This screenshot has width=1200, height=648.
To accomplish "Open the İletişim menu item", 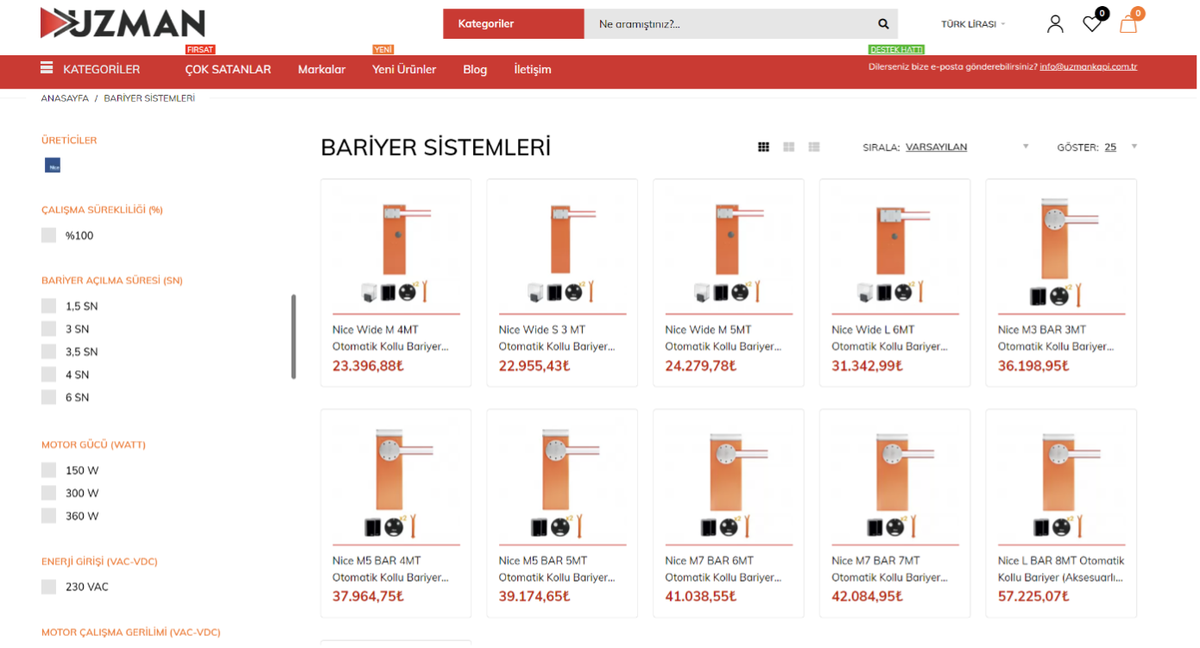I will (x=533, y=69).
